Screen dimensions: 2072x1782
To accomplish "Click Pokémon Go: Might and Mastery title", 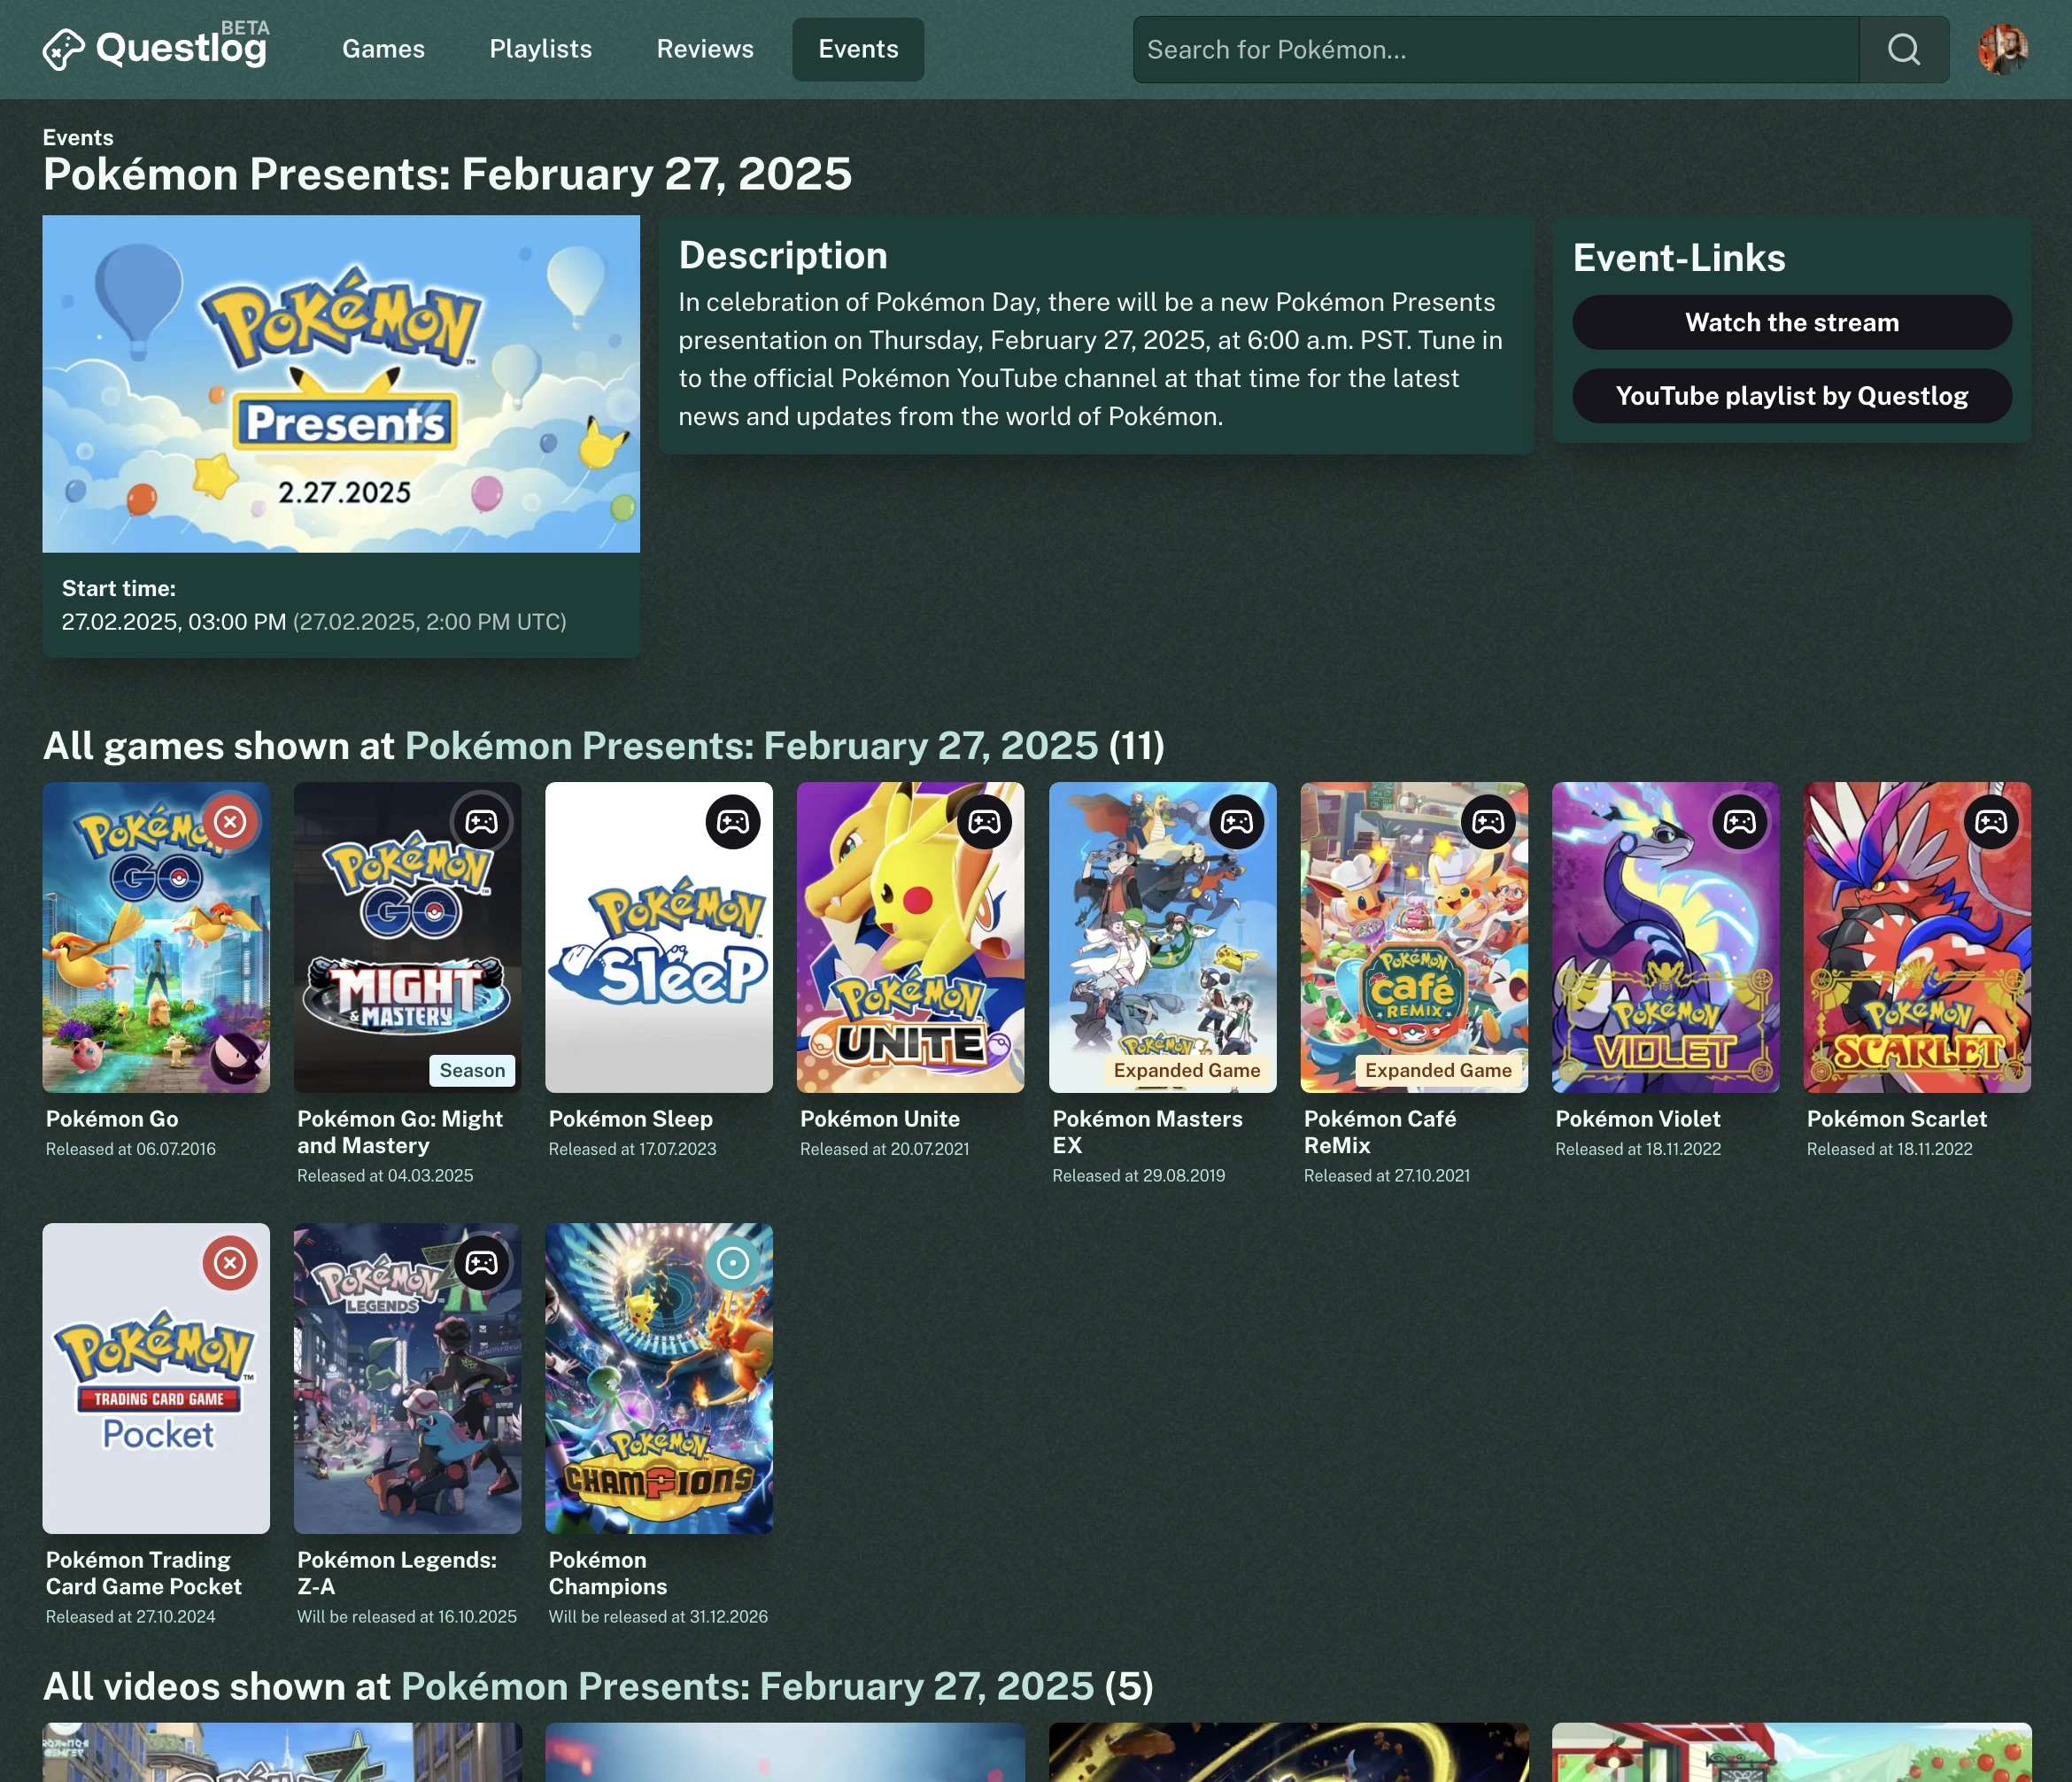I will 400,1132.
